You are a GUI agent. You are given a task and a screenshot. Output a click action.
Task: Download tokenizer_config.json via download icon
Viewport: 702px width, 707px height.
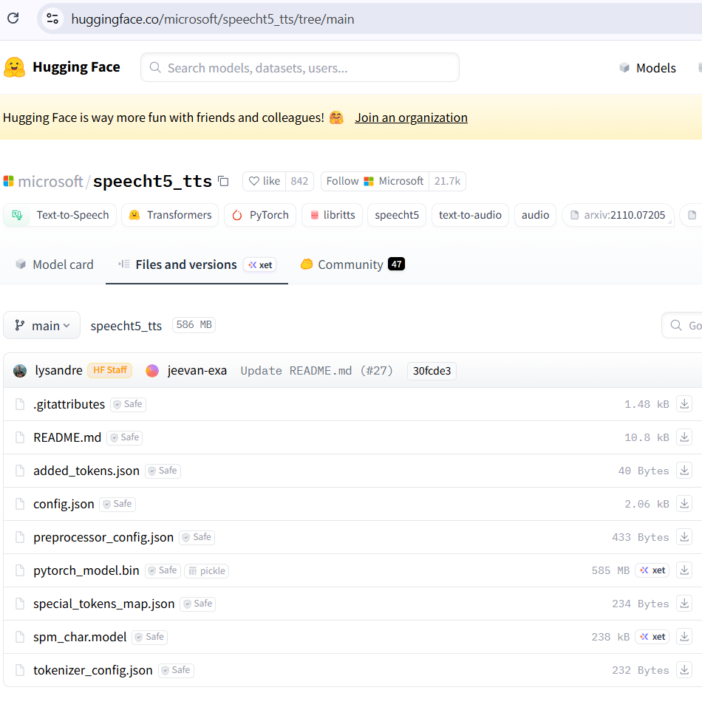point(684,671)
